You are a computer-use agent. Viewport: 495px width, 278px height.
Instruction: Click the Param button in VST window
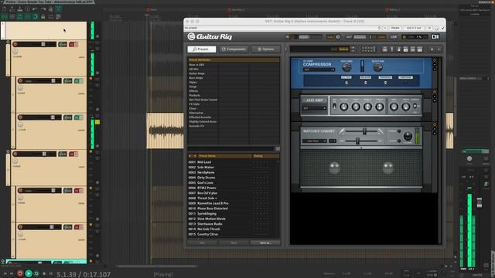coord(395,28)
